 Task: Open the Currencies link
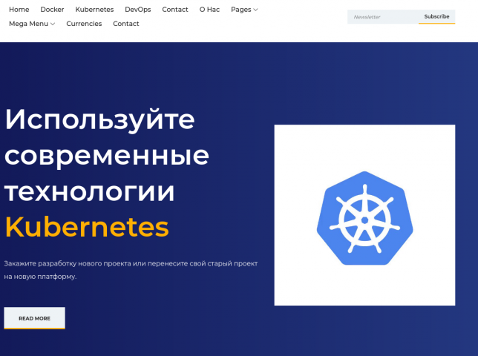(x=84, y=24)
